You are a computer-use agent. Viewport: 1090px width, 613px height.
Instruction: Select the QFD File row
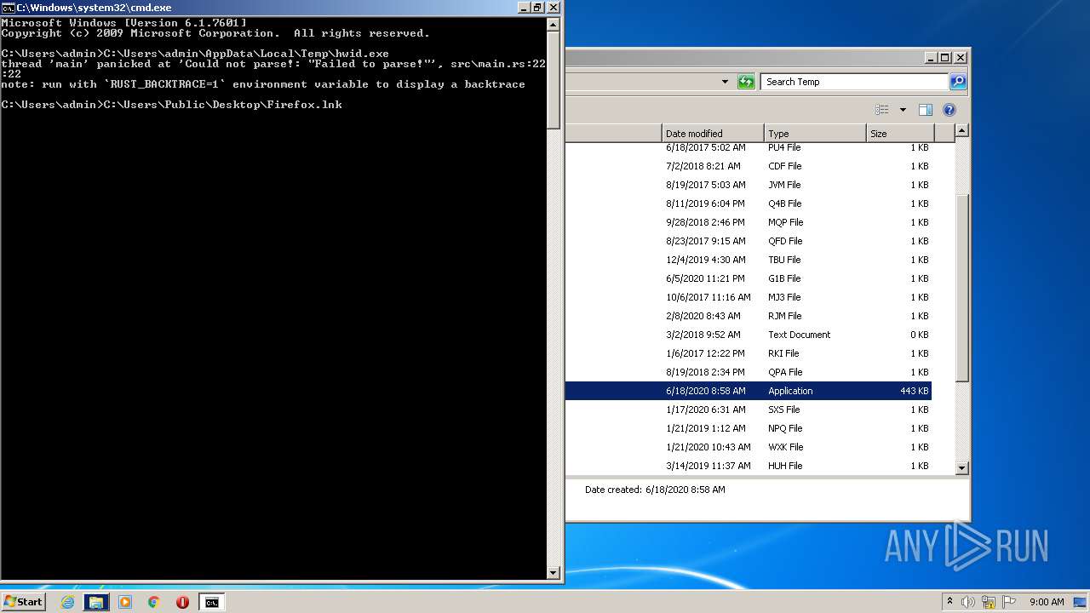pyautogui.click(x=749, y=241)
